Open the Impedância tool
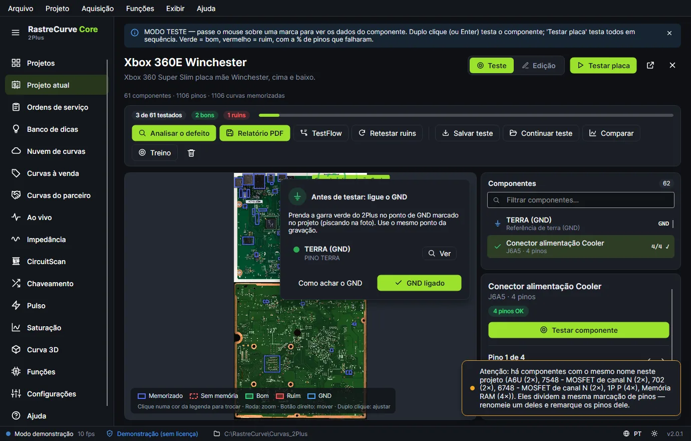 point(56,240)
